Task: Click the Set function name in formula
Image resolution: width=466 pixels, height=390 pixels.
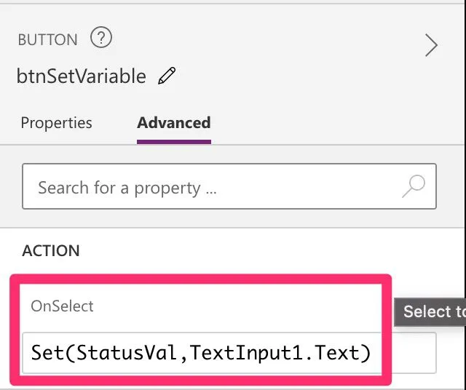Action: [x=47, y=354]
